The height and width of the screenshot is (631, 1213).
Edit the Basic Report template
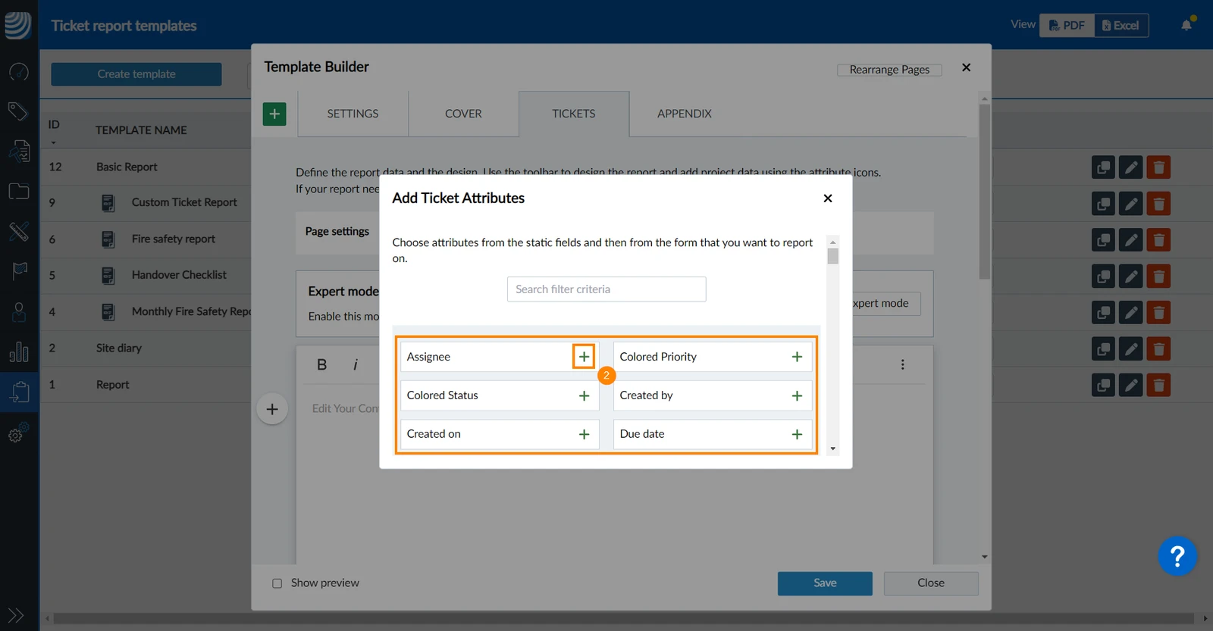pos(1131,167)
